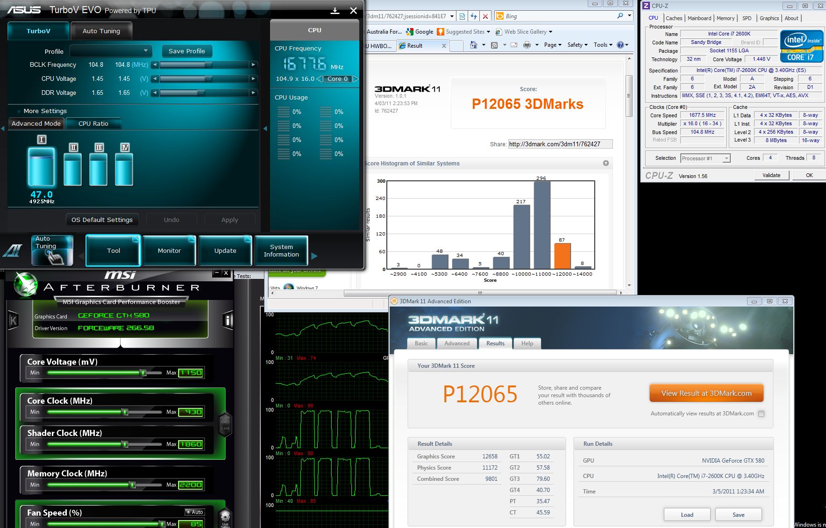
Task: Open the Tools menu in IE
Action: coord(603,45)
